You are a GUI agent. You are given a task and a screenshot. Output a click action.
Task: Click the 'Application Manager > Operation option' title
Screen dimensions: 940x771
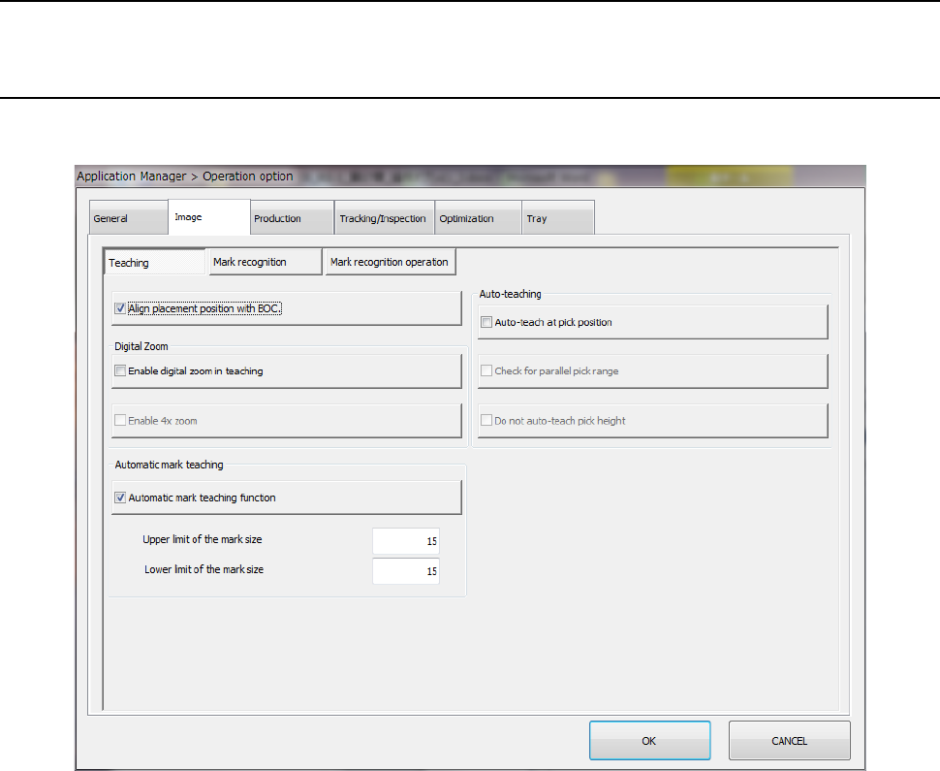pos(185,177)
